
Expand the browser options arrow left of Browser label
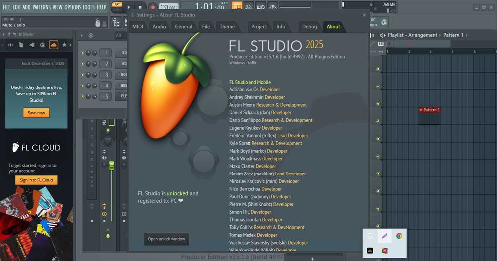(3, 34)
